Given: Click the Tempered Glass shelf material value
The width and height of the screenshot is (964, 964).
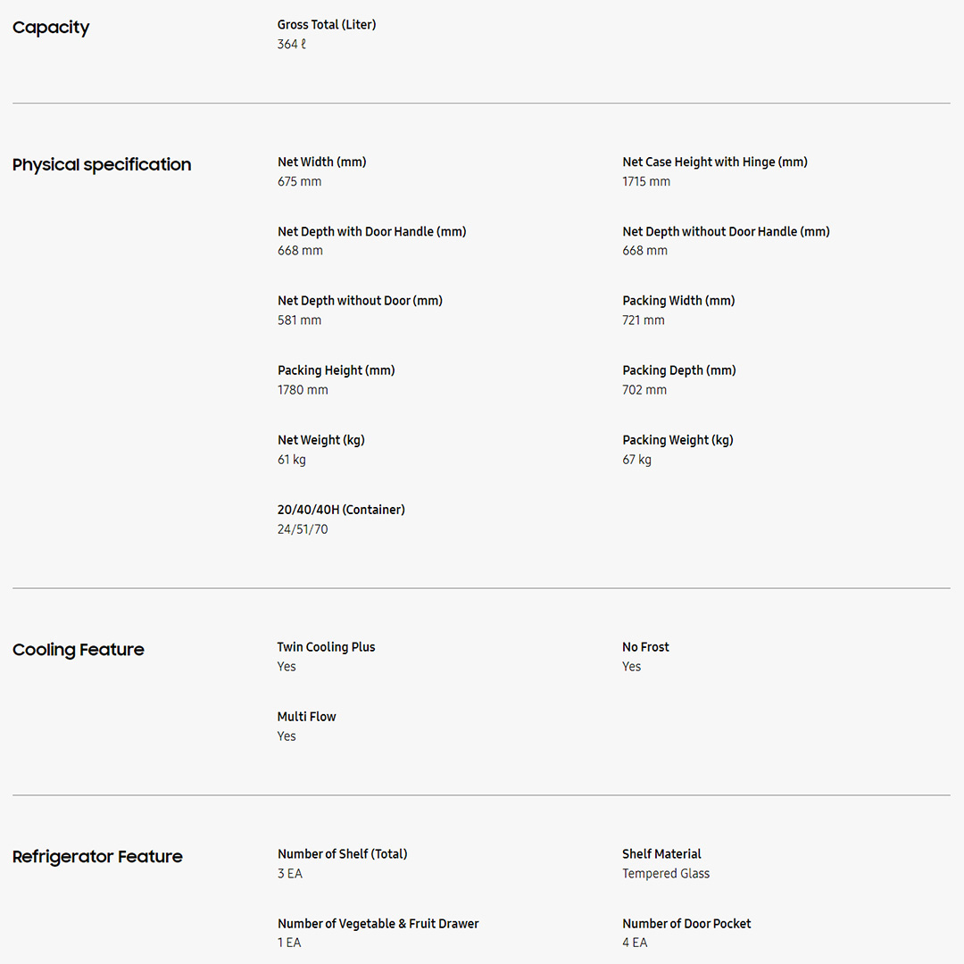Looking at the screenshot, I should click(x=666, y=874).
